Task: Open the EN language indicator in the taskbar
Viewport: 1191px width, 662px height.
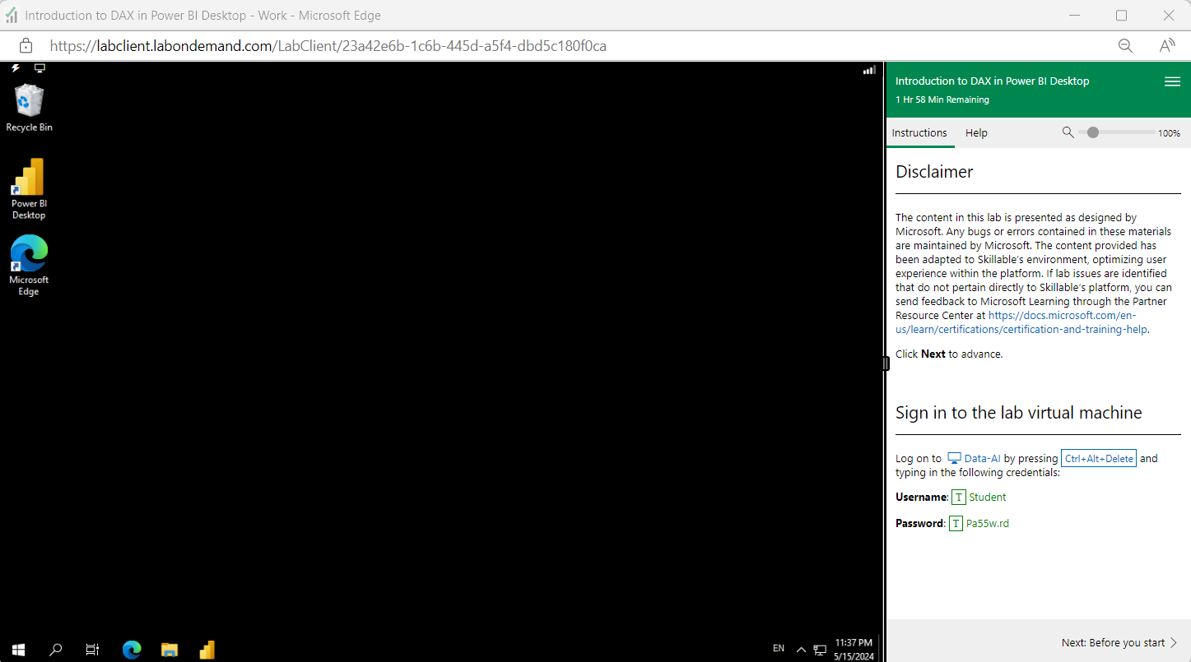Action: (x=778, y=649)
